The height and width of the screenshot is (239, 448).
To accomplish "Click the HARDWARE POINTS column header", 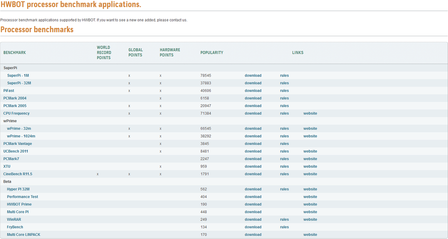I will [x=170, y=52].
